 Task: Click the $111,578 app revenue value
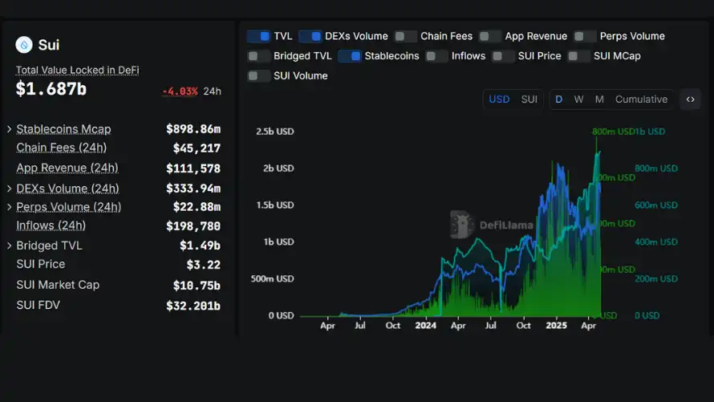click(193, 169)
